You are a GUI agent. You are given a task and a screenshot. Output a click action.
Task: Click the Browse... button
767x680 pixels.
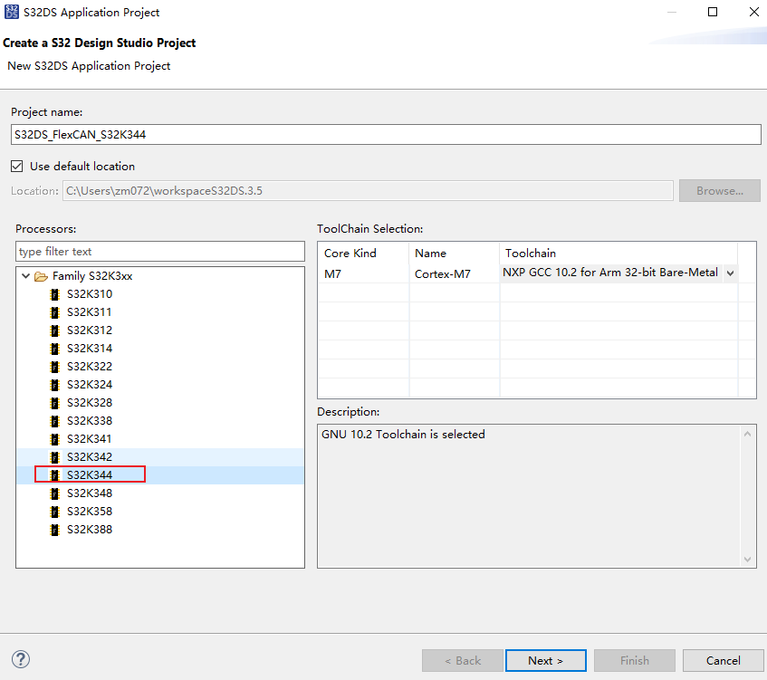720,191
